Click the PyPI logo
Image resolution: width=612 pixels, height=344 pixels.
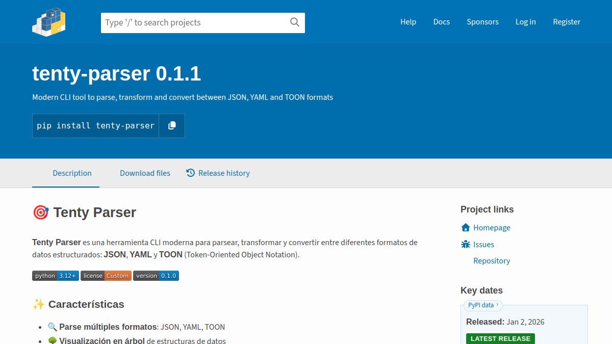(49, 22)
